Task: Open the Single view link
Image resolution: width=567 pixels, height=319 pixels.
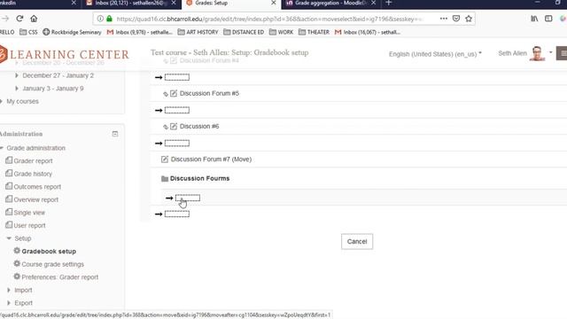Action: 29,213
